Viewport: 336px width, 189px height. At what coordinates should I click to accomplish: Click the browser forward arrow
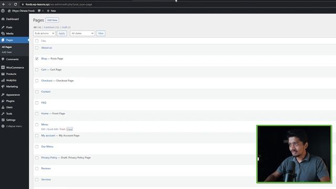(x=9, y=4)
